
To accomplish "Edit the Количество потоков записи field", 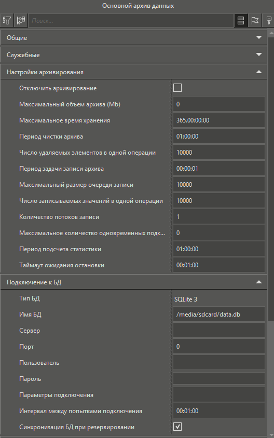I will (x=218, y=217).
